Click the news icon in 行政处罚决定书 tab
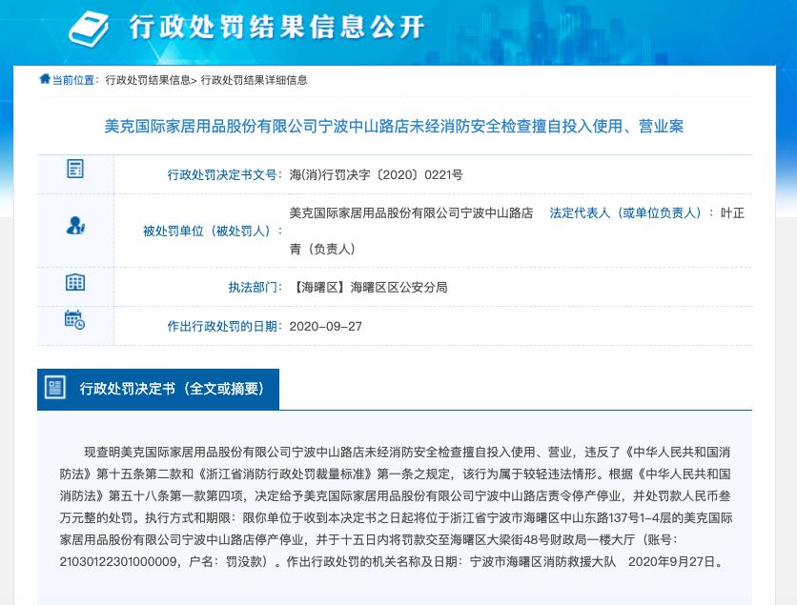The image size is (797, 605). pos(55,388)
